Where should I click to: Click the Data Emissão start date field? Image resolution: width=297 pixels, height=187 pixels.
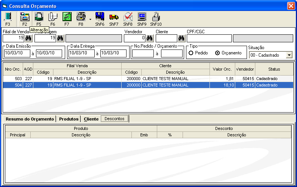pyautogui.click(x=17, y=53)
